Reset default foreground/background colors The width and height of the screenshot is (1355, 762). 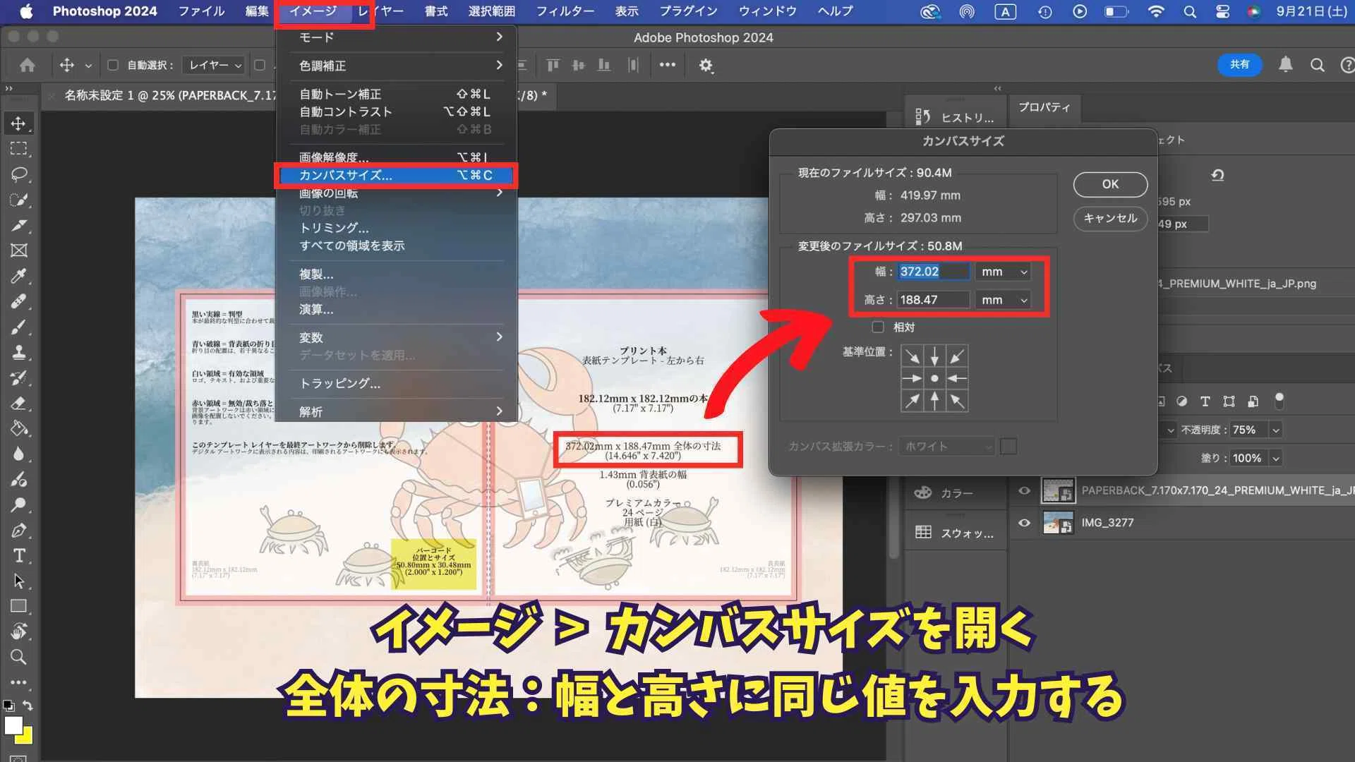(8, 705)
